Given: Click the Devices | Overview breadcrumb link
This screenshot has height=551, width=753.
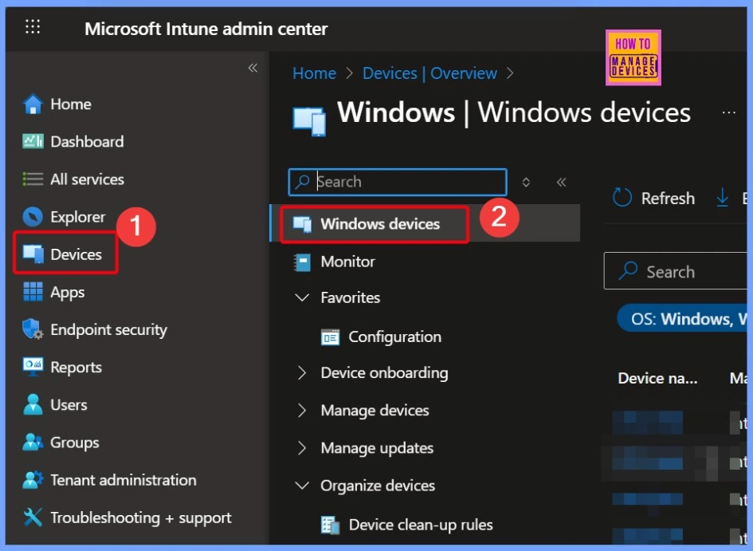Looking at the screenshot, I should point(429,73).
